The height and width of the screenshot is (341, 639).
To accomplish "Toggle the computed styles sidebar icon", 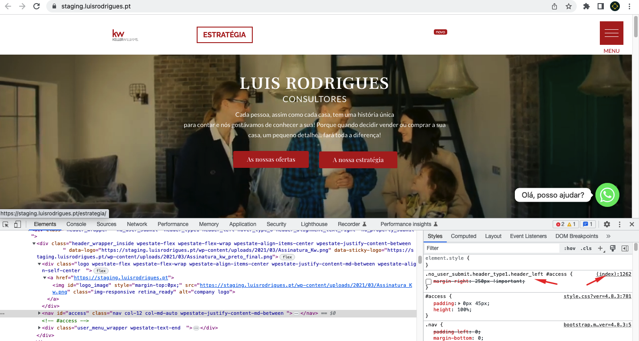I will click(x=625, y=248).
